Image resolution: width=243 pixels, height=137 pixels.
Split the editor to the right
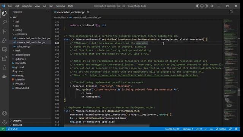pyautogui.click(x=231, y=12)
